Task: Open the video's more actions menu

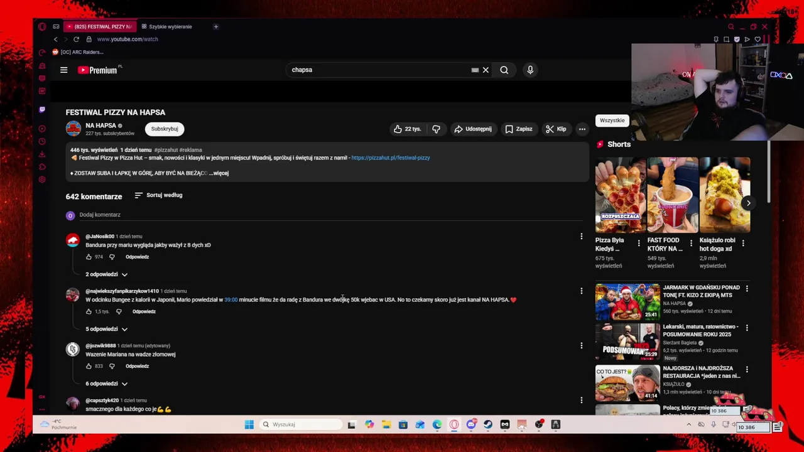Action: (582, 129)
